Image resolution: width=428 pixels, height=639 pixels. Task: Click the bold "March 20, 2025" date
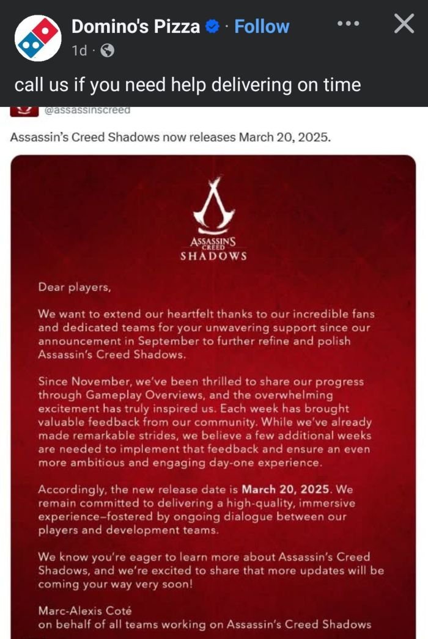click(284, 489)
